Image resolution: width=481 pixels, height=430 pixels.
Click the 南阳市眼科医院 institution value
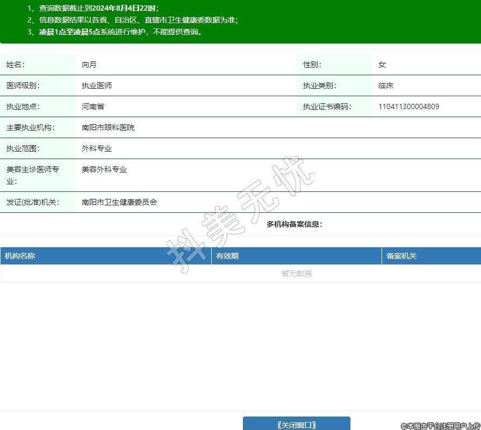pos(108,127)
